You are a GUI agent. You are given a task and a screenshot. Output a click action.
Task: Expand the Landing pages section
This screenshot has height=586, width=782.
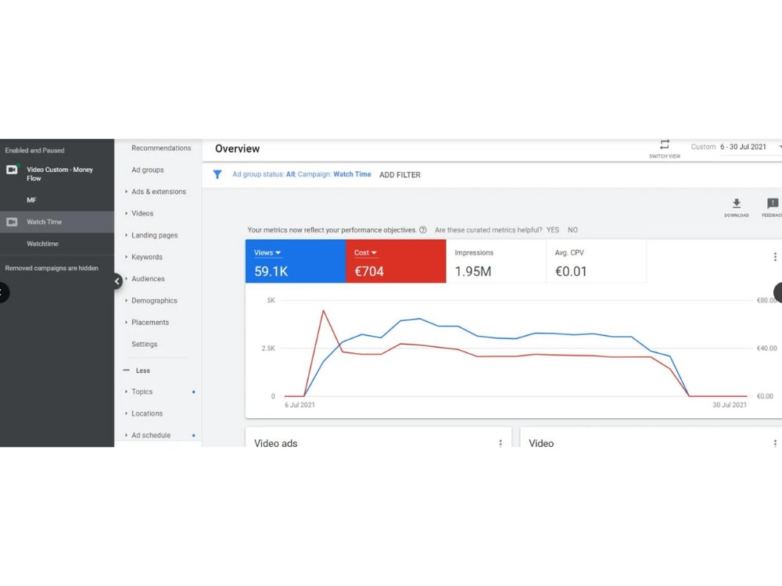pos(154,235)
